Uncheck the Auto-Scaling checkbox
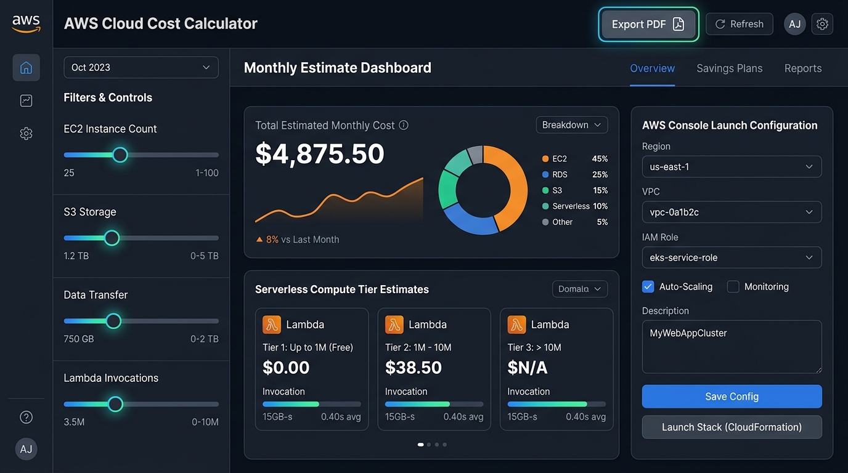The image size is (848, 473). [x=648, y=286]
